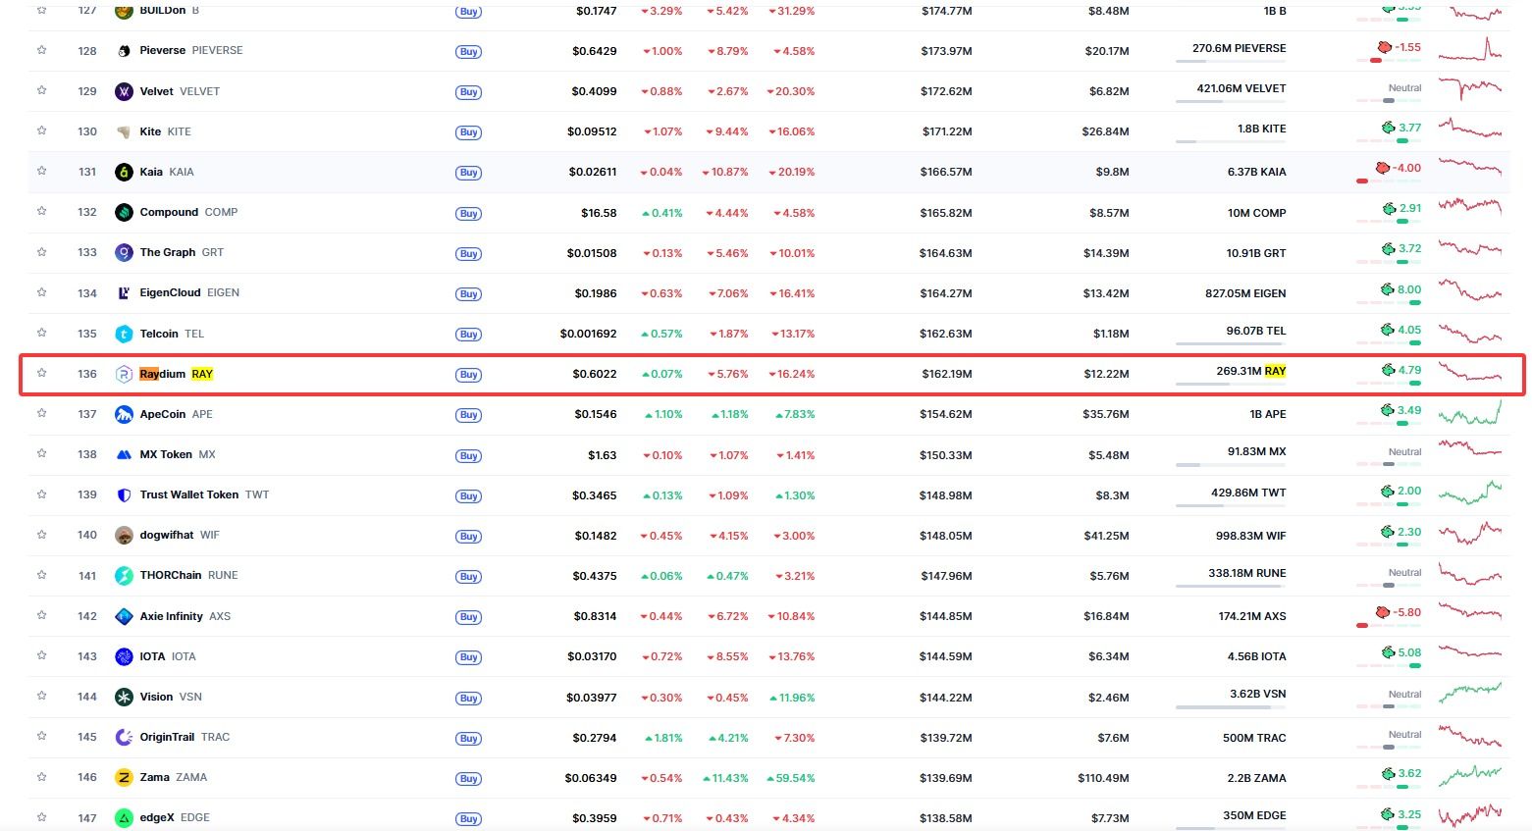Click the Pieverse circulating supply progress bar
The width and height of the screenshot is (1532, 831).
click(x=1231, y=61)
